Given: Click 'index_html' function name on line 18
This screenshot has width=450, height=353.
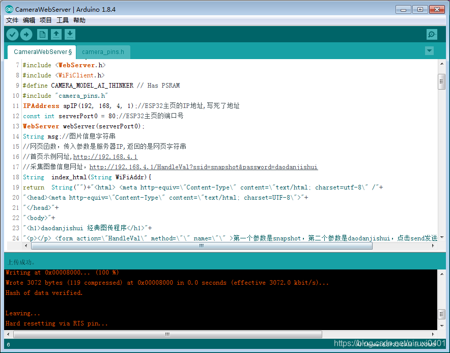Looking at the screenshot, I should [x=69, y=177].
